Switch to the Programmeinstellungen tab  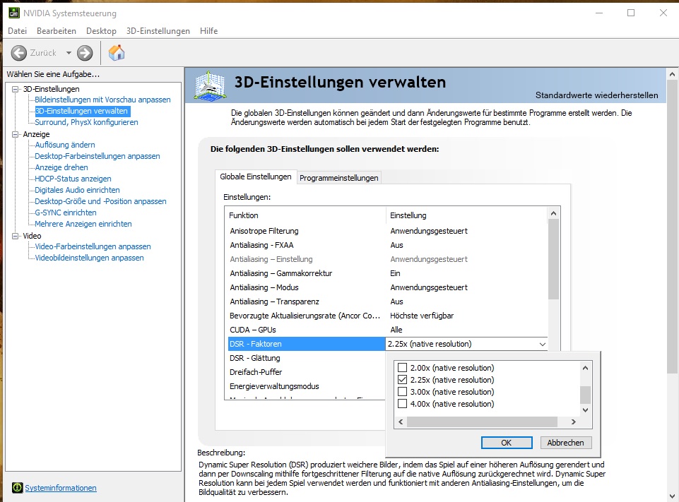click(x=339, y=178)
